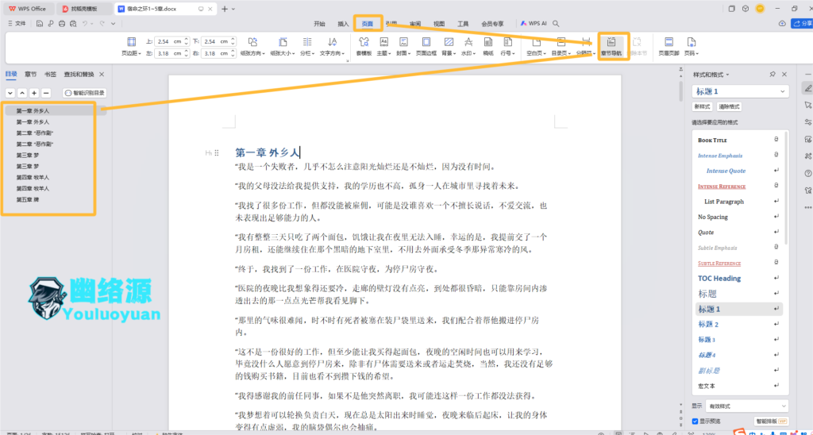Click the 页面边框 page border icon
The image size is (813, 435).
click(x=426, y=46)
